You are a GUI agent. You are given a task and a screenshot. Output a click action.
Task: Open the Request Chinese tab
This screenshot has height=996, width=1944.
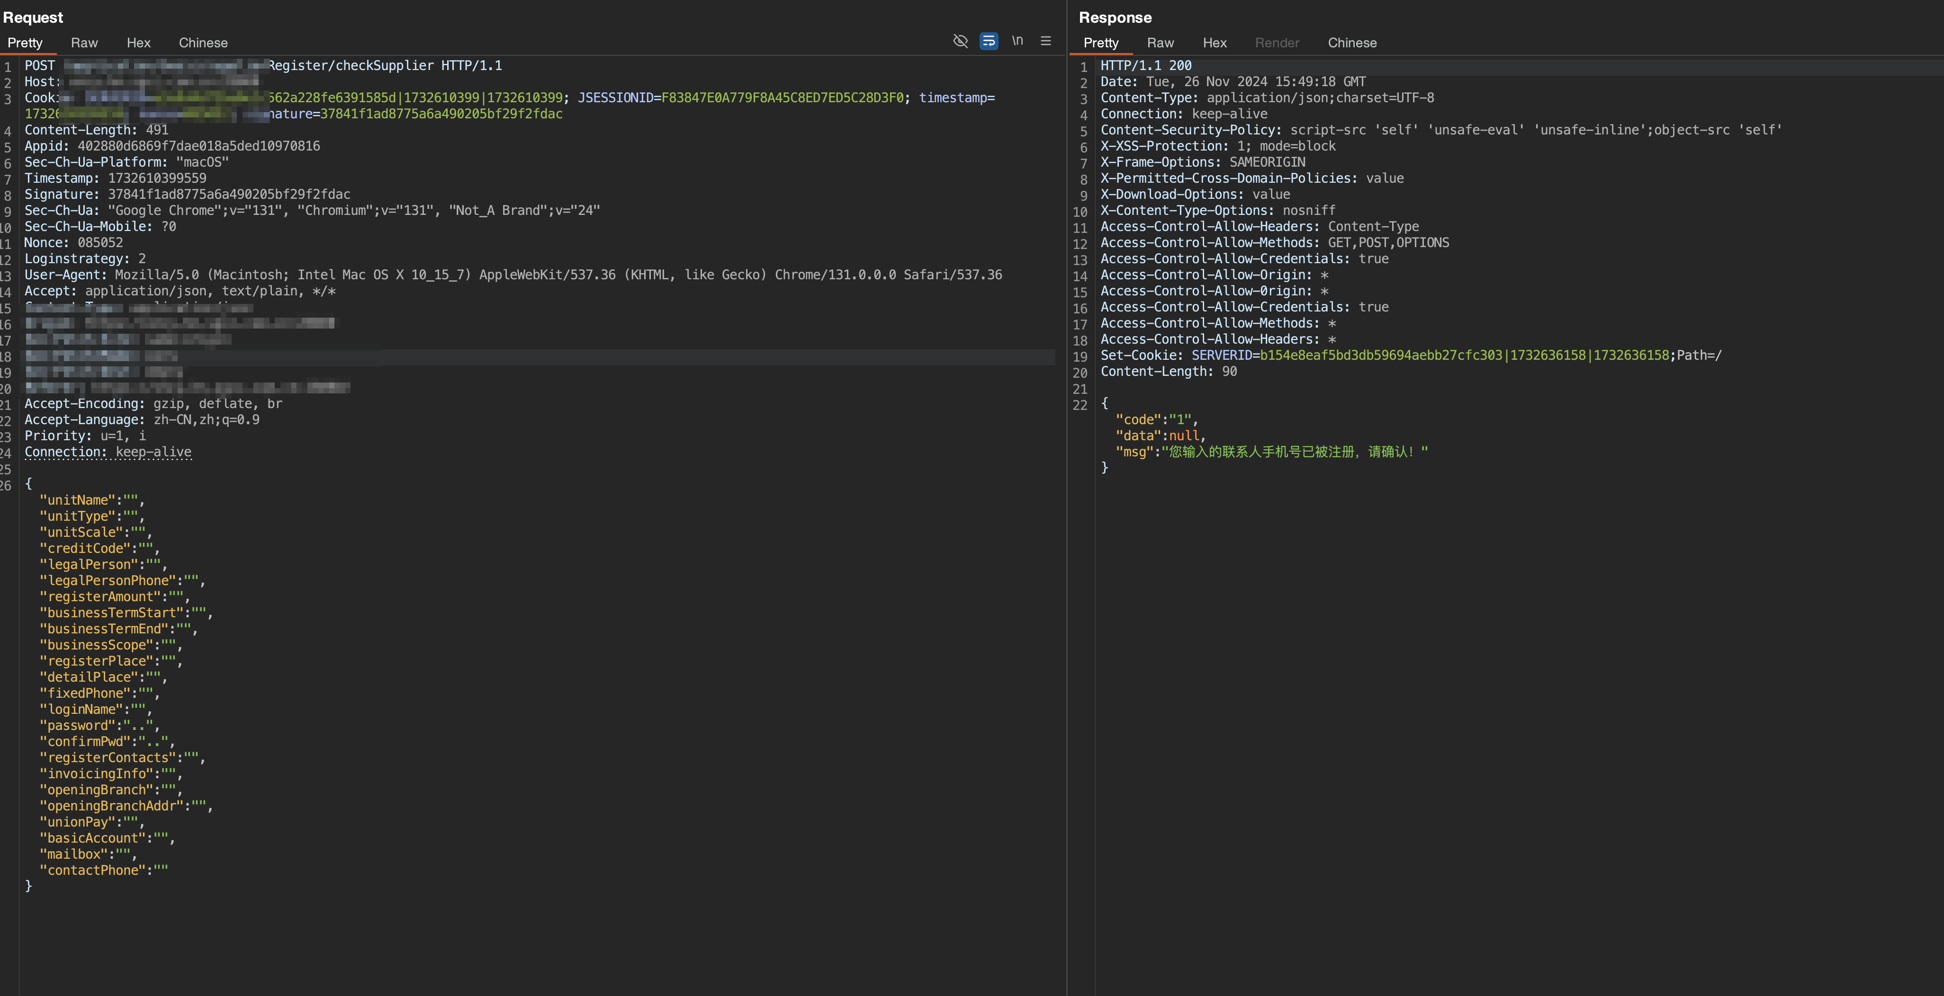[203, 43]
